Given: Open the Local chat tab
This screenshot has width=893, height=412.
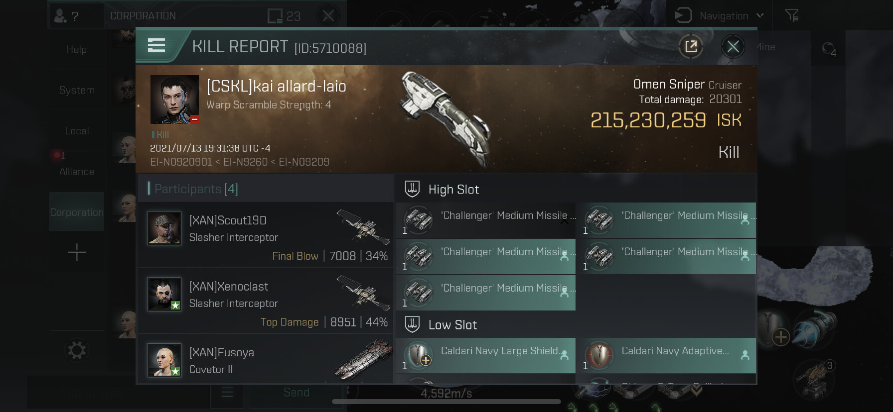Looking at the screenshot, I should tap(77, 131).
